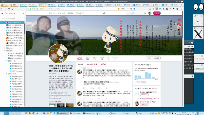This screenshot has height=115, width=204.
Task: Open Twitter Moments (モーメント)
Action: click(62, 13)
